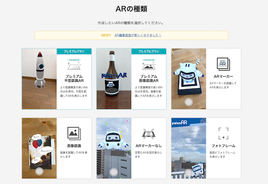Image resolution: width=268 pixels, height=184 pixels.
Task: Open the robot cat on marker thumbnail
Action: click(x=188, y=79)
